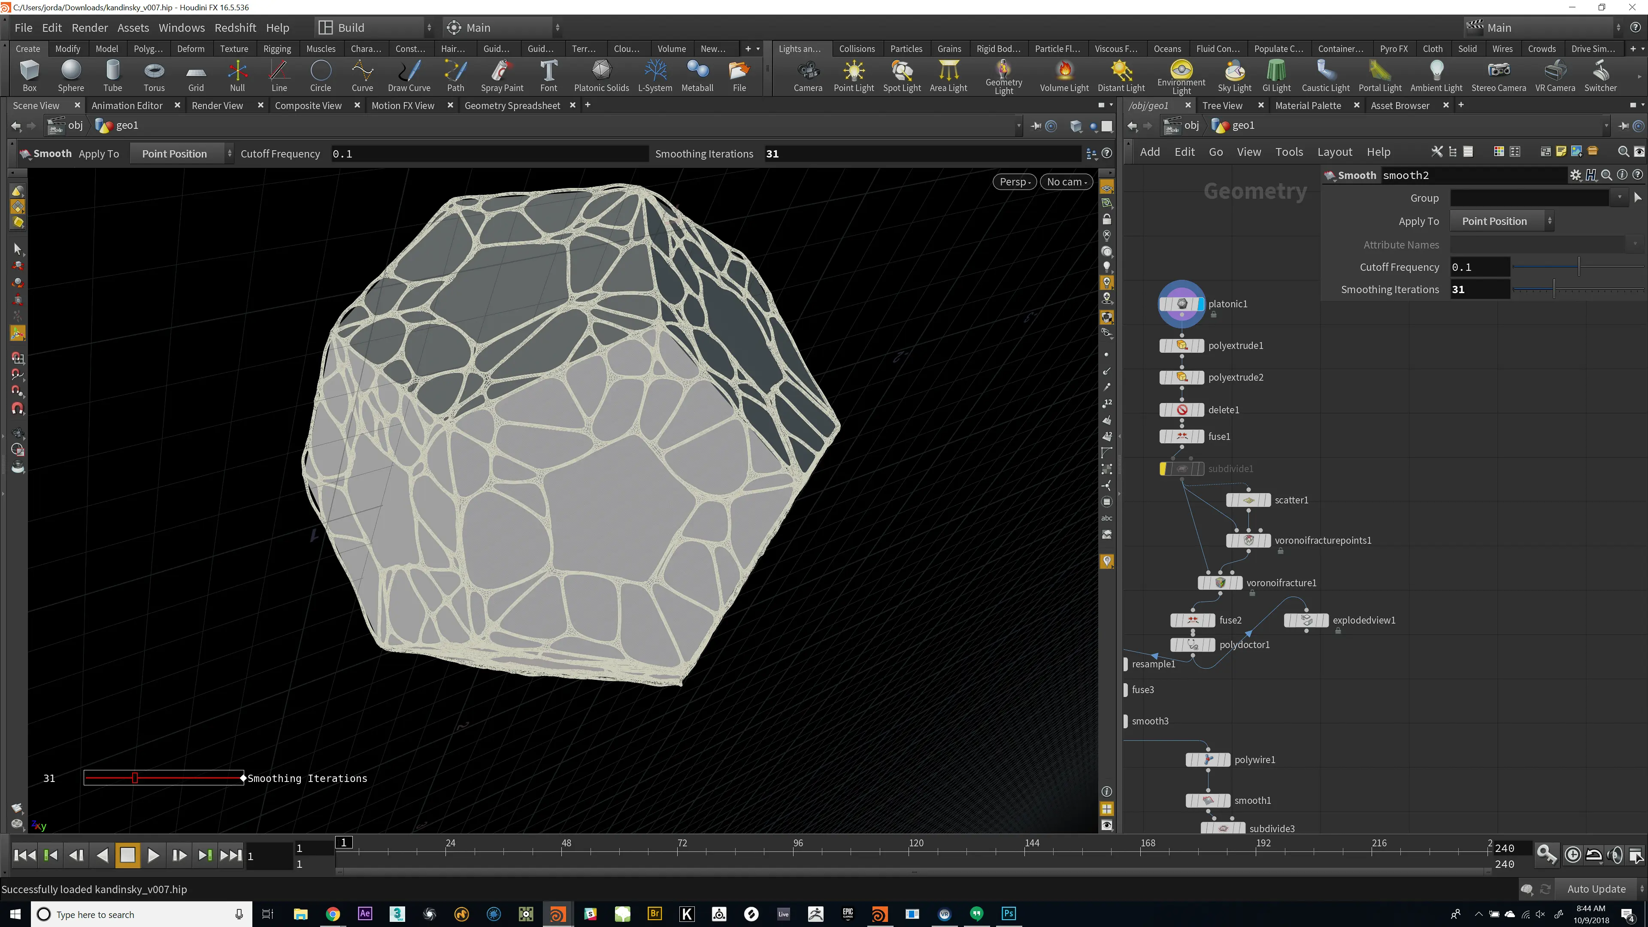Open the Persp viewport menu
Screen dimensions: 1648x927
(x=1014, y=182)
